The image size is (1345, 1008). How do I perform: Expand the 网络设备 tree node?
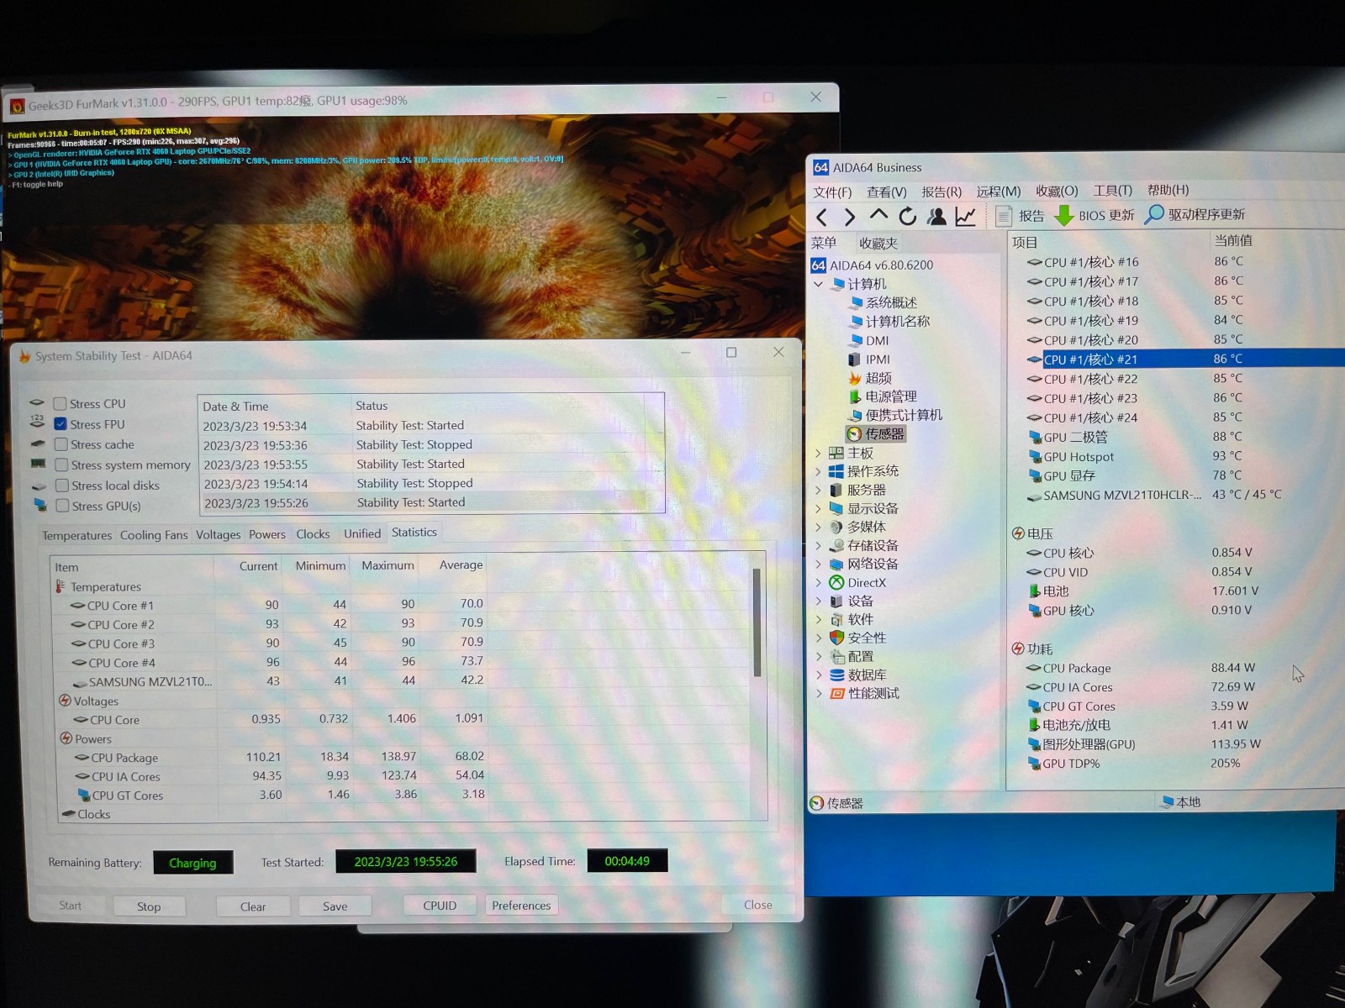coord(818,564)
